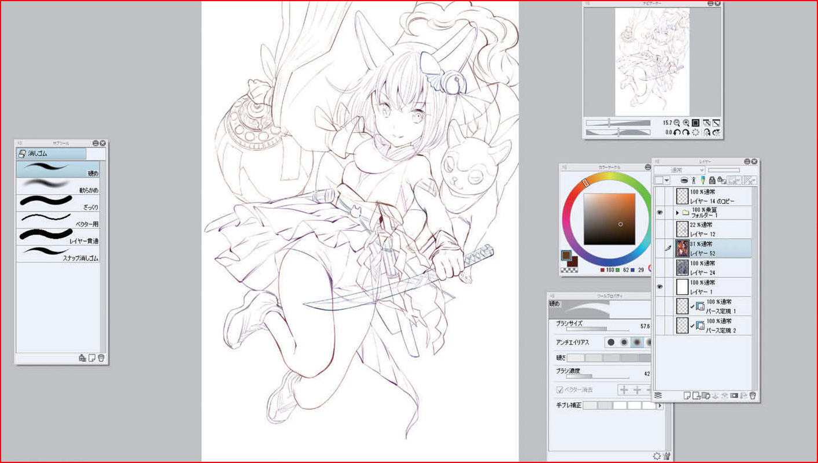Select the main brown color swatch

tap(565, 255)
